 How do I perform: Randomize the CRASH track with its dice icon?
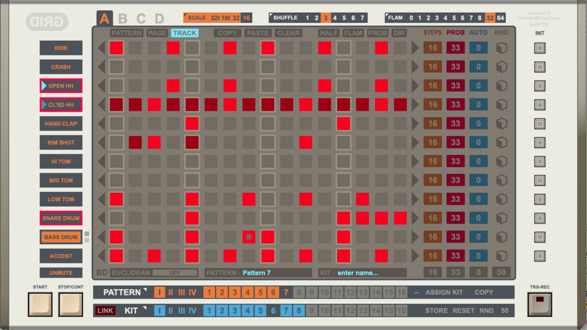502,67
